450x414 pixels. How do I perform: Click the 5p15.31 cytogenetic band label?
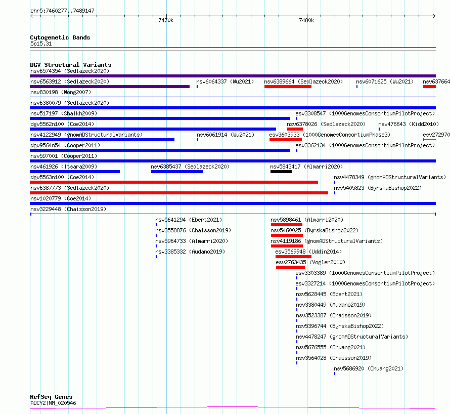pyautogui.click(x=41, y=44)
